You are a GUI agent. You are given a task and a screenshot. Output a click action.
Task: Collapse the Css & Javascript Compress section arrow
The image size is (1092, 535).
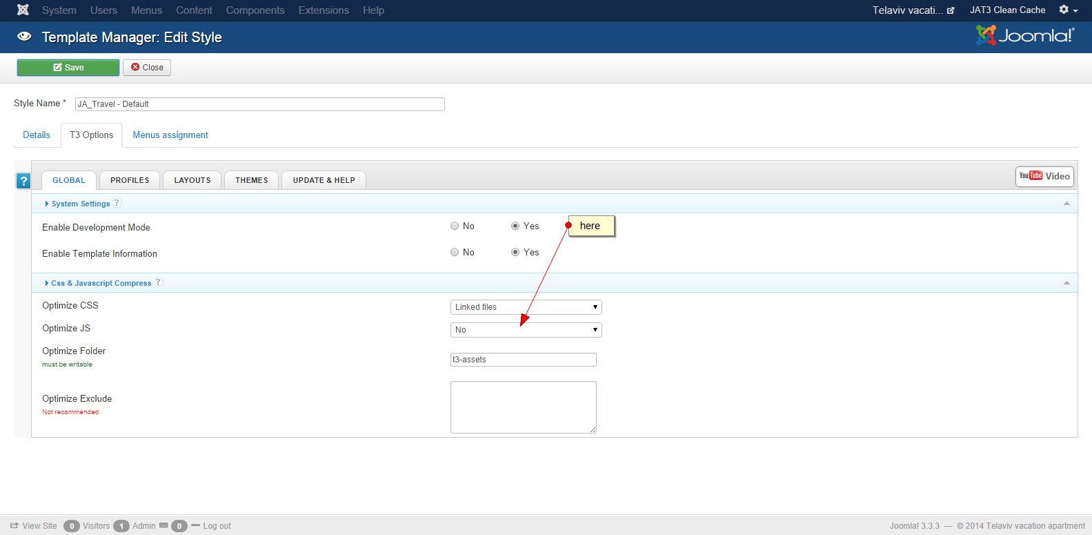coord(1066,283)
